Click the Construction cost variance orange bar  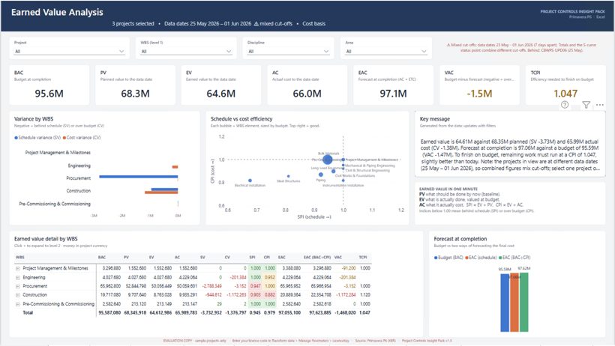(161, 192)
